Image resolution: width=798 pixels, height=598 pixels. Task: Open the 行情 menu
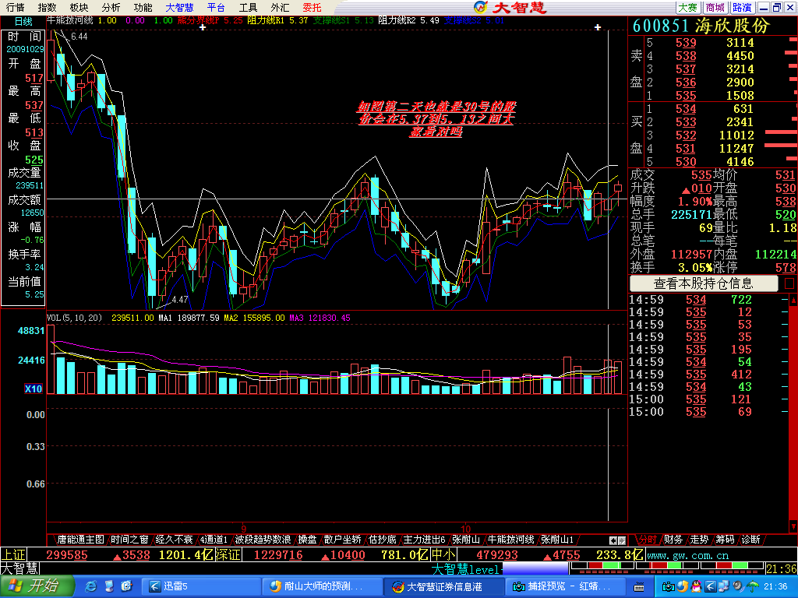[x=16, y=8]
